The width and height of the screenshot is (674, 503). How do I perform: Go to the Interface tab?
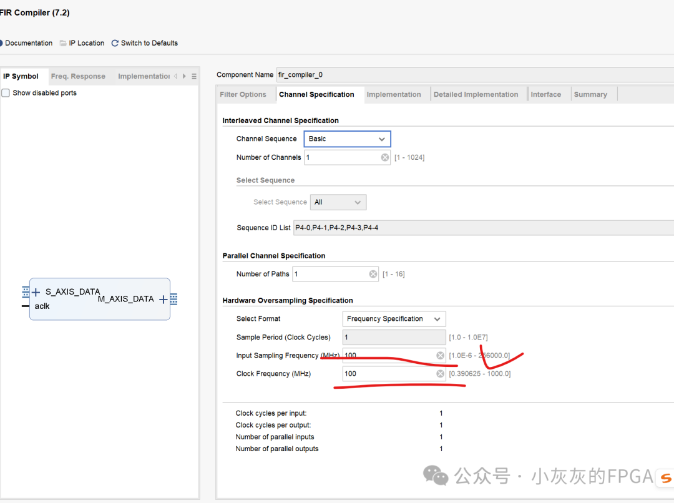(545, 95)
